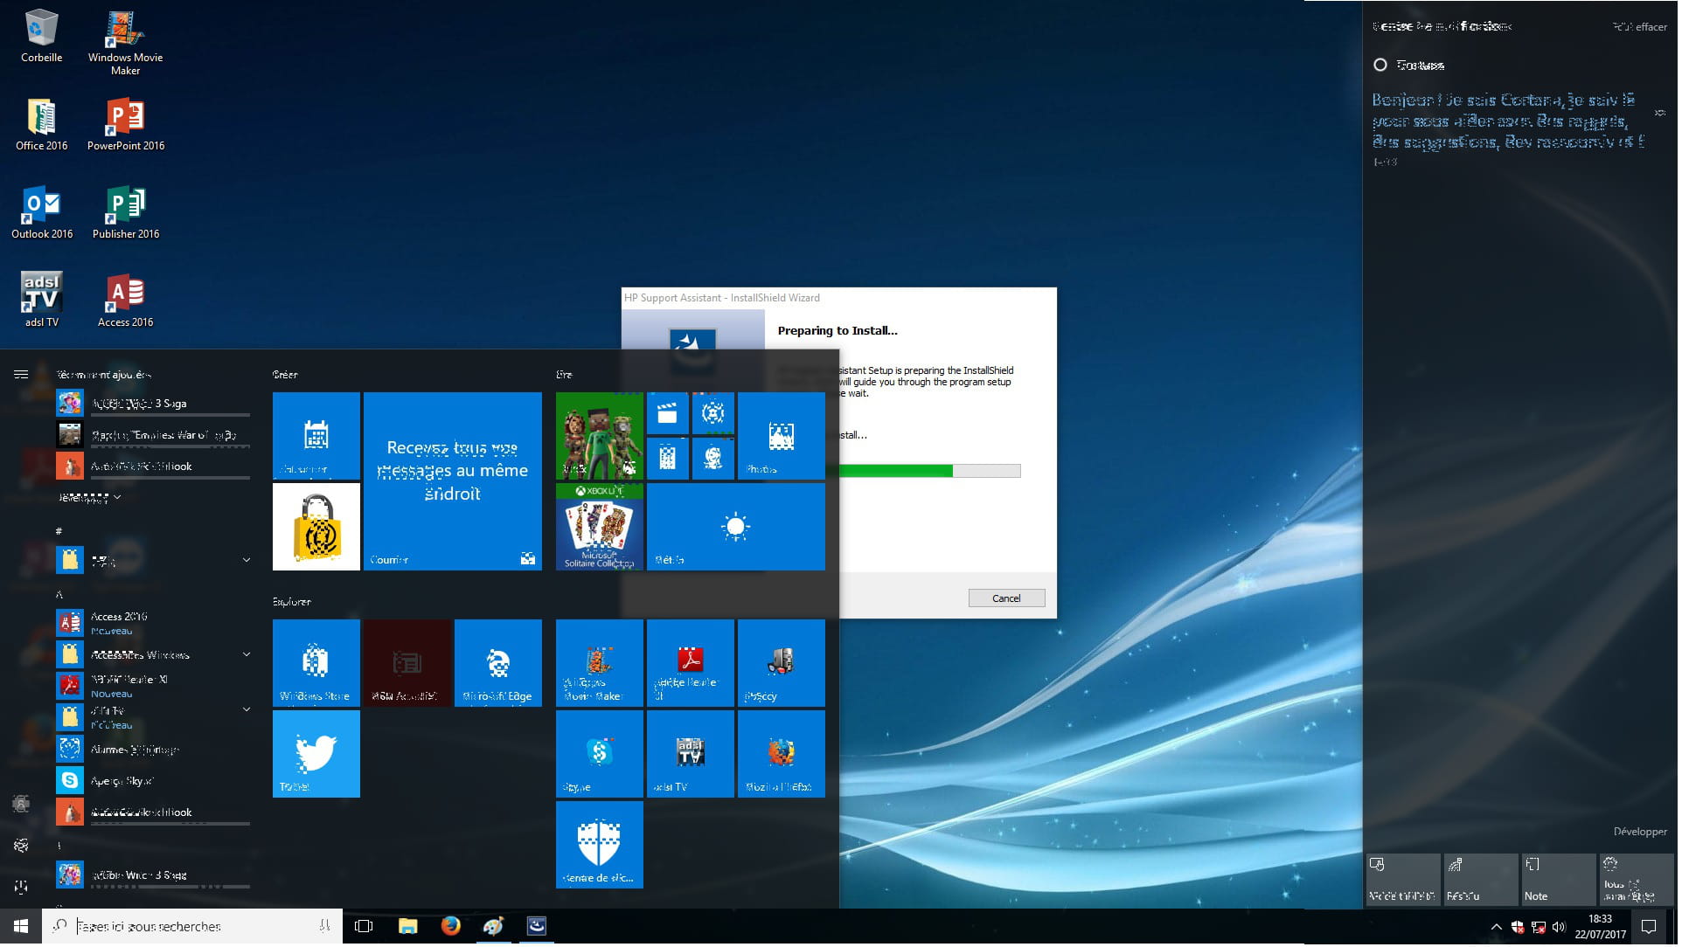Screen dimensions: 1682x947
Task: Open the Skype tile
Action: click(600, 755)
